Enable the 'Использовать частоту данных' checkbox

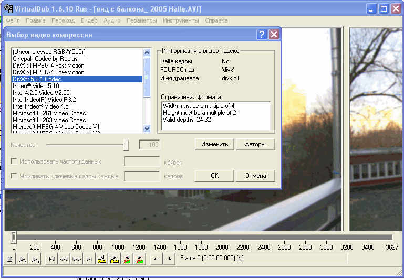pyautogui.click(x=14, y=161)
